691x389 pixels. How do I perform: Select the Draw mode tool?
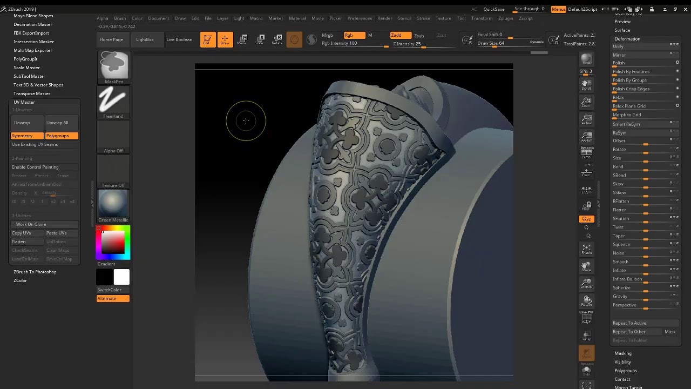point(225,39)
